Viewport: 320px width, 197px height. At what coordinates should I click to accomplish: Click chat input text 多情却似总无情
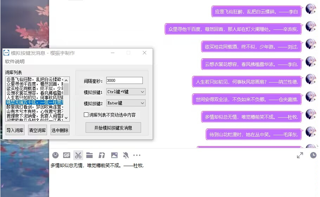coord(97,165)
